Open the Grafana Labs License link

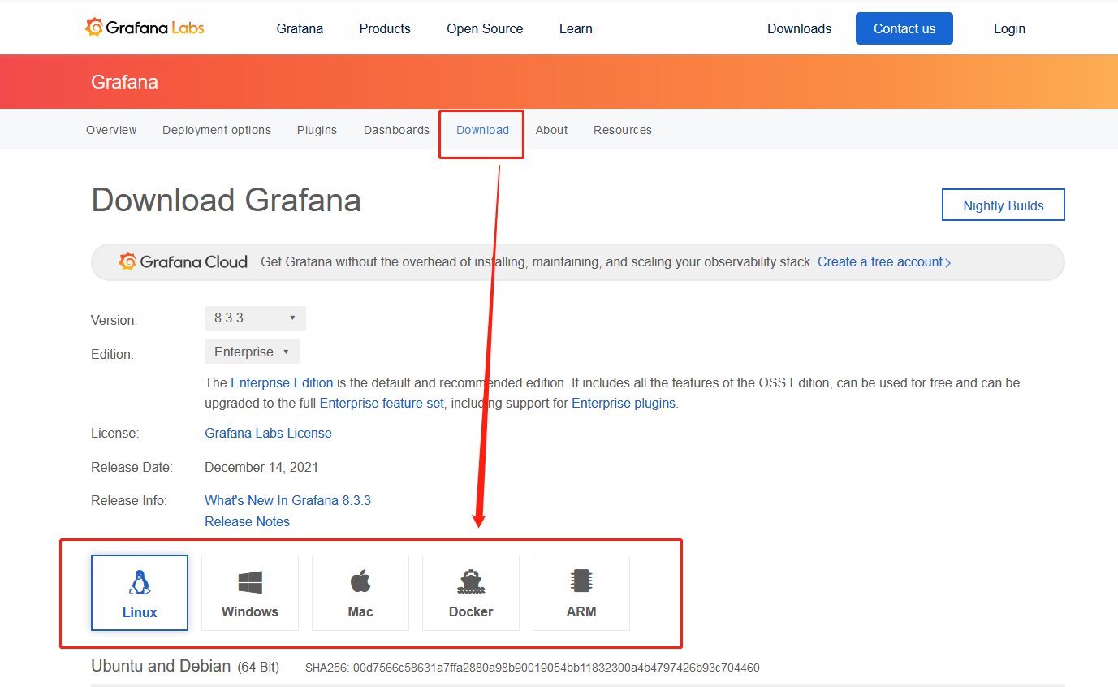point(268,433)
